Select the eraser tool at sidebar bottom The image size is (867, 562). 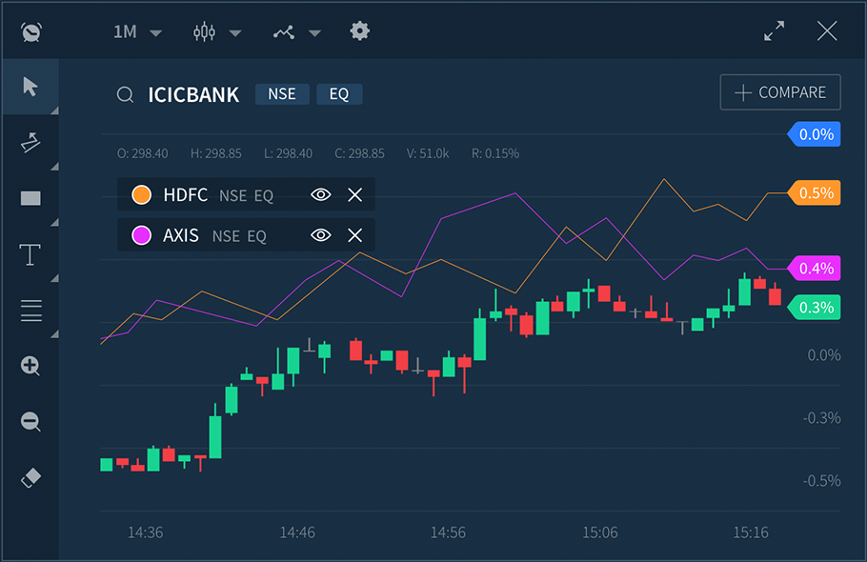pyautogui.click(x=30, y=478)
